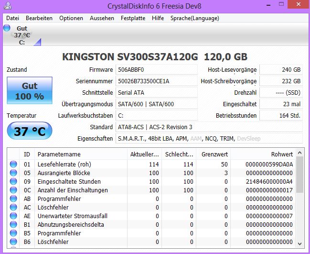Viewport: 310px width, 254px height.
Task: Click the CrystalDiskInfo app icon in title bar
Action: (x=8, y=6)
